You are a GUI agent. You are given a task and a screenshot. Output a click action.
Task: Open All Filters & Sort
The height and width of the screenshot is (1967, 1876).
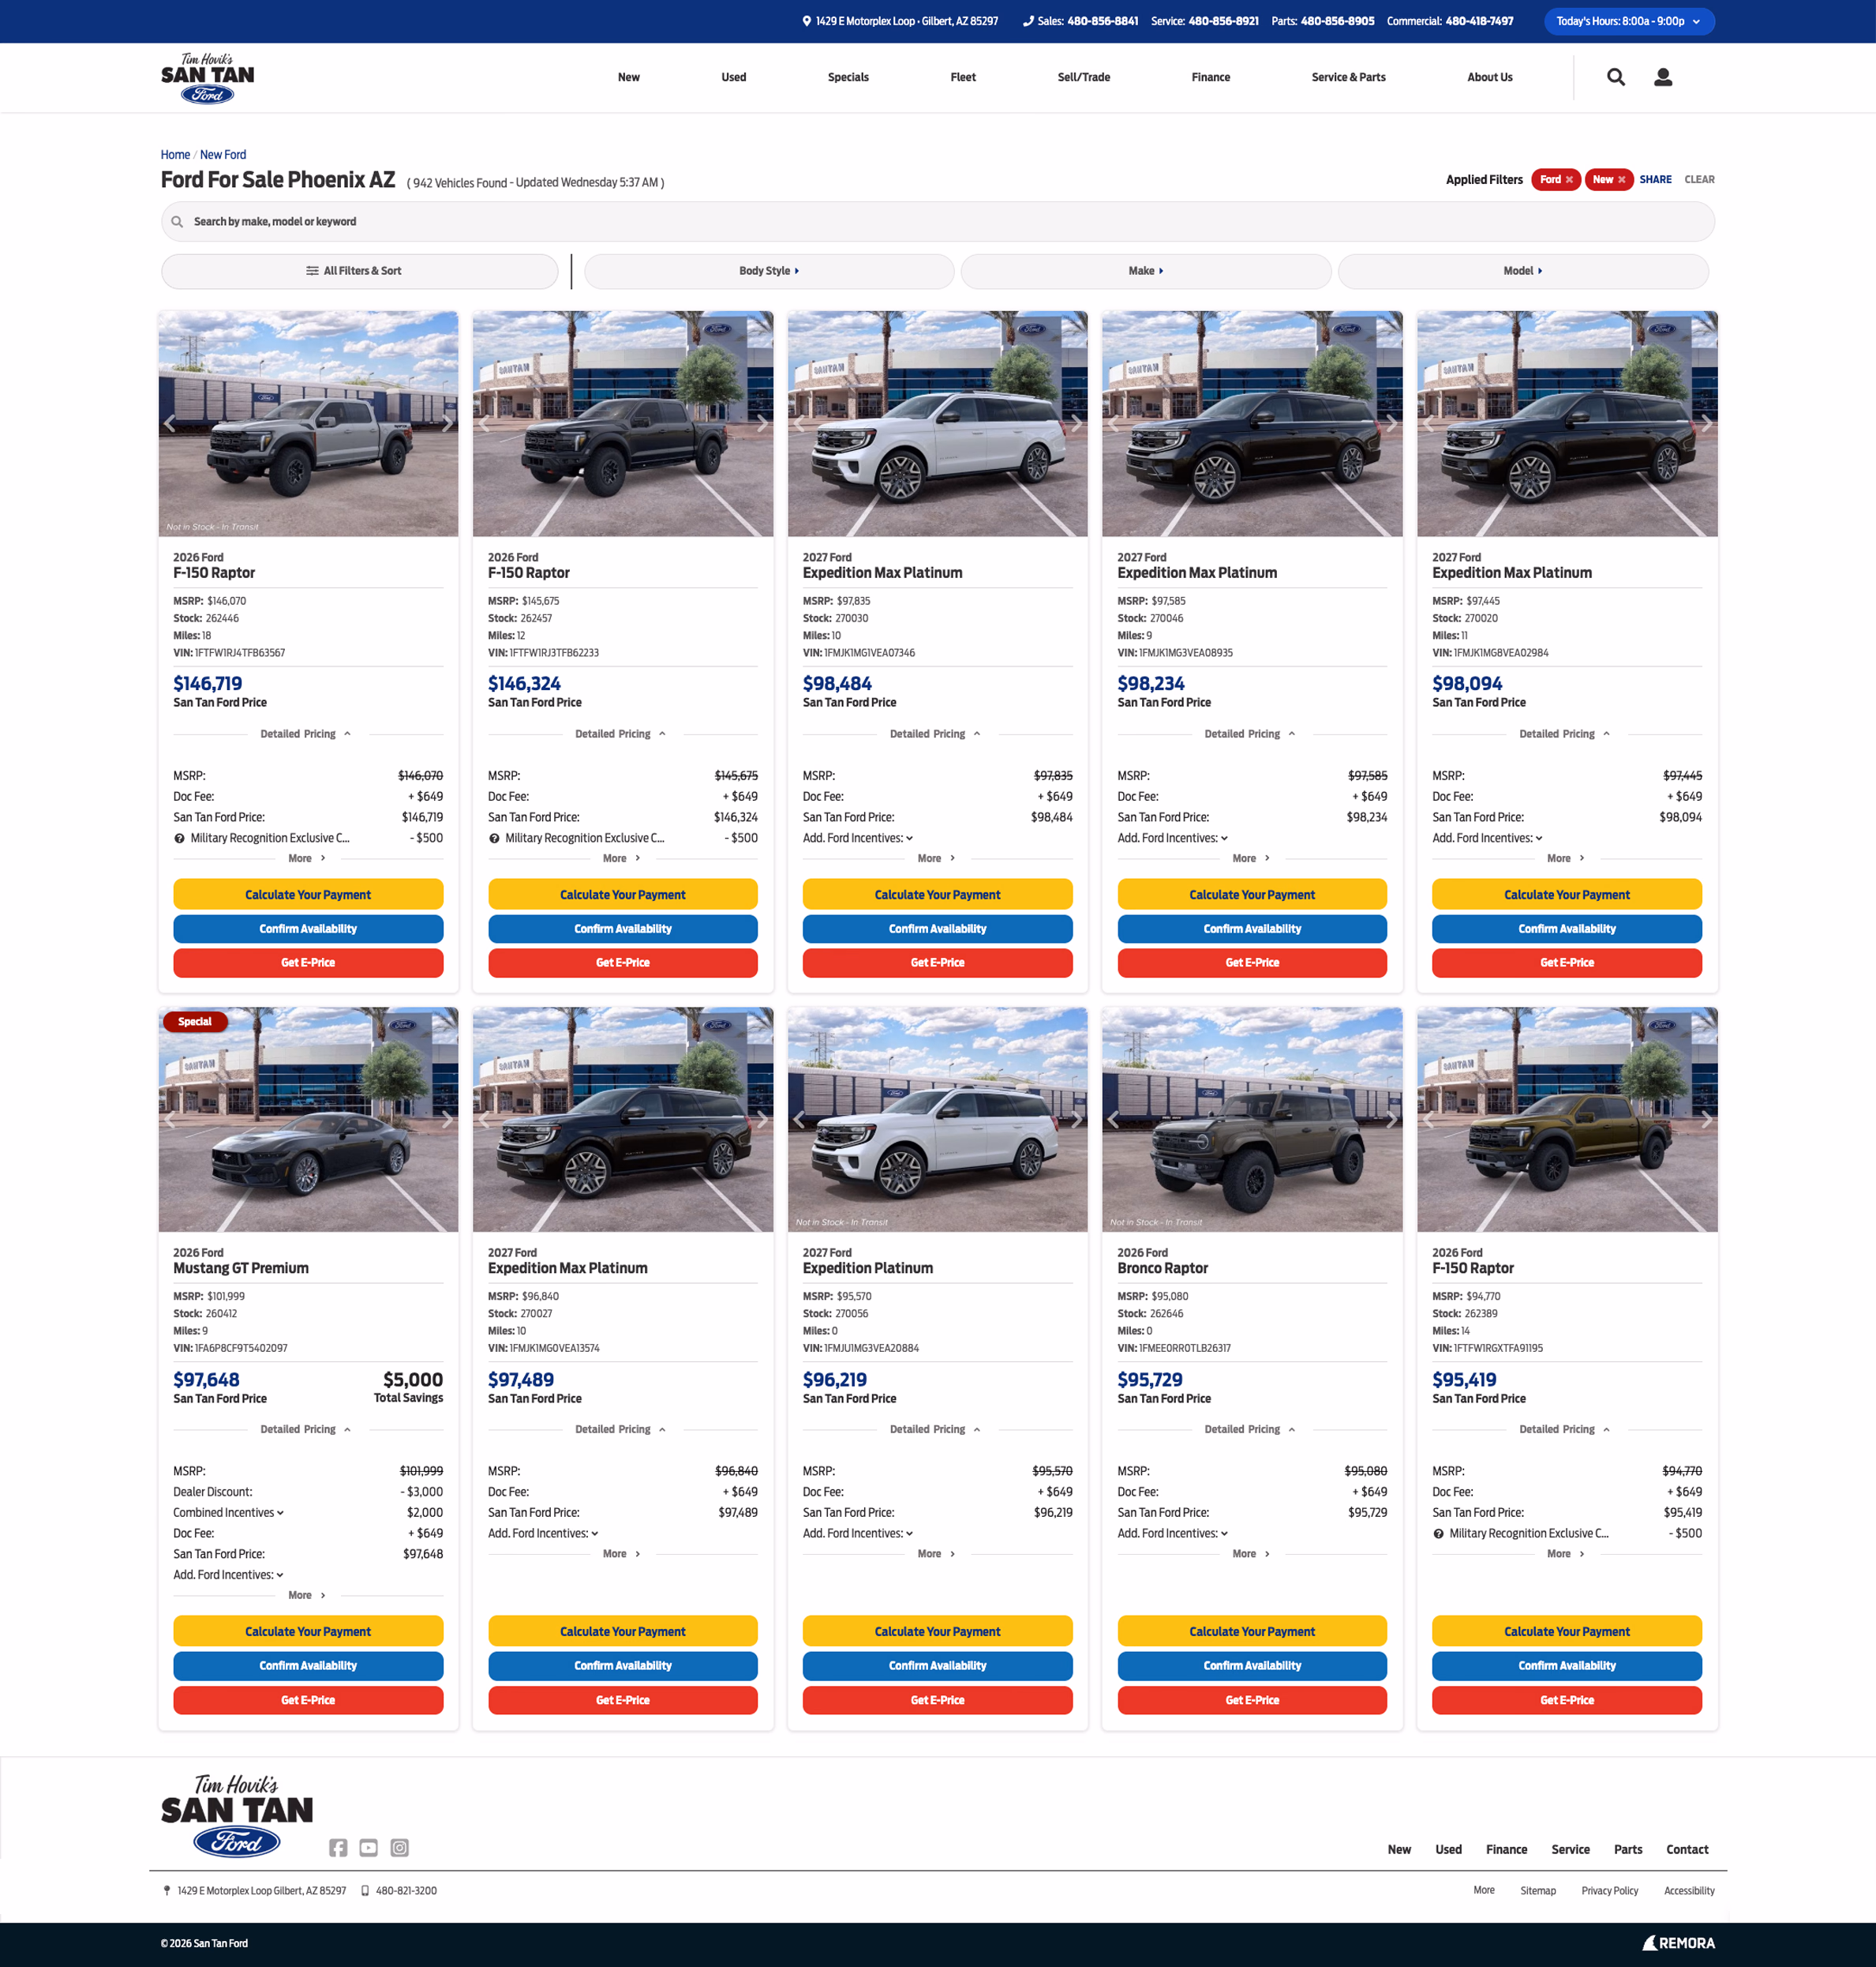pyautogui.click(x=359, y=271)
